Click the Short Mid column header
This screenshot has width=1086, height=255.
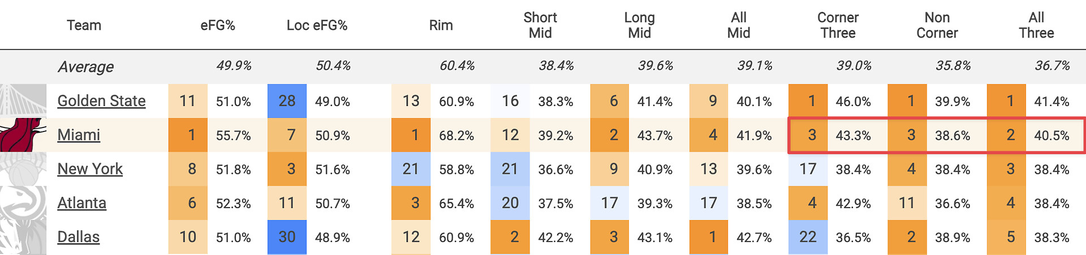[540, 25]
